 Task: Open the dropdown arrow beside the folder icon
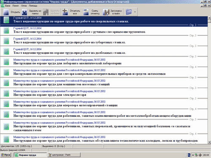pyautogui.click(x=135, y=12)
